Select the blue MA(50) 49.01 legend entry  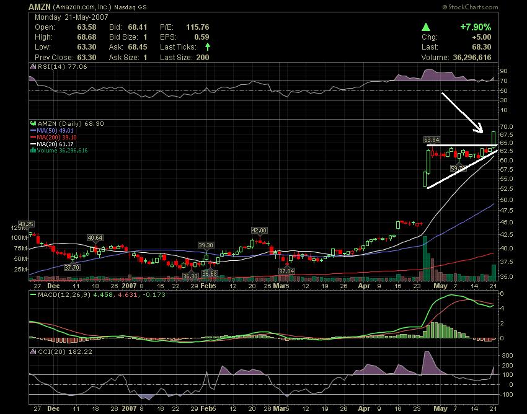(52, 130)
